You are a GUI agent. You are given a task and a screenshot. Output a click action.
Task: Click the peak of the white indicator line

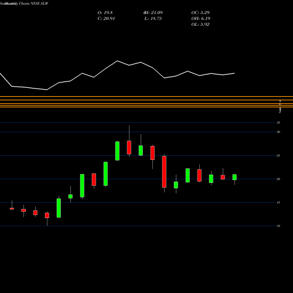117,61
